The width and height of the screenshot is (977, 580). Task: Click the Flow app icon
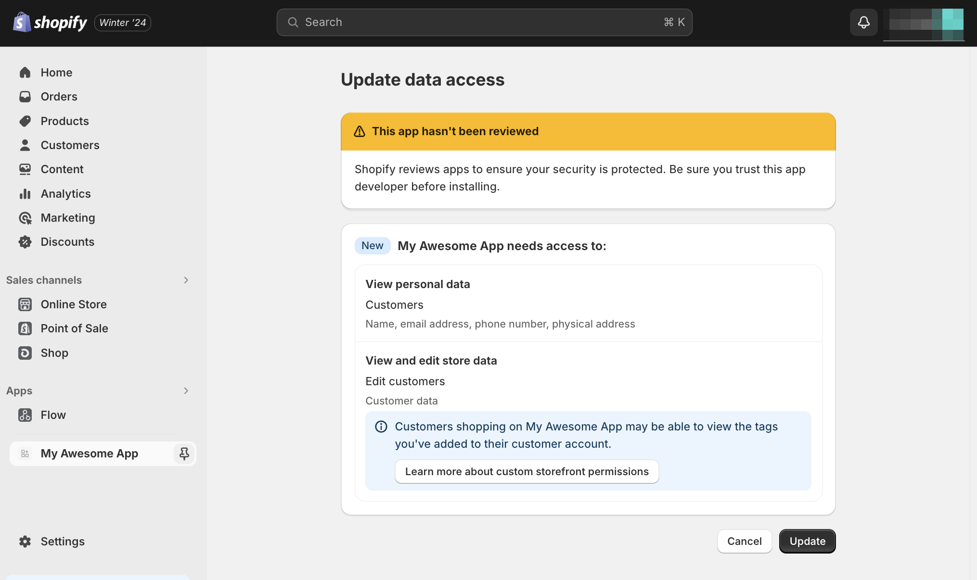[x=25, y=415]
